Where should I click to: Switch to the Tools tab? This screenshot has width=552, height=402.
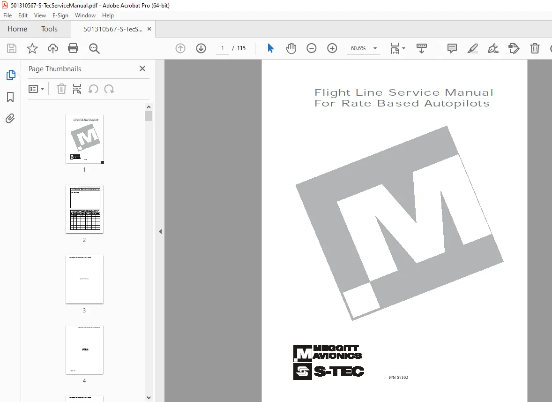[x=49, y=29]
